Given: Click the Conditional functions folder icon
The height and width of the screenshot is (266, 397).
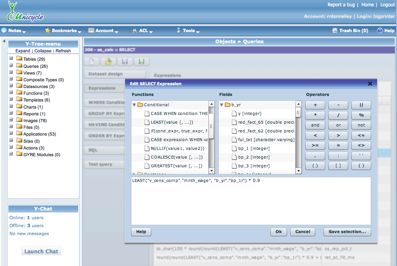Looking at the screenshot, I should tap(140, 105).
